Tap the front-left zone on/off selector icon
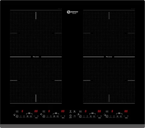 pyautogui.click(x=17, y=116)
